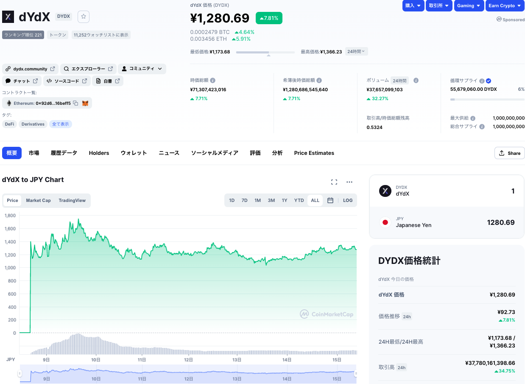Select the 7D chart timeframe

pos(244,200)
